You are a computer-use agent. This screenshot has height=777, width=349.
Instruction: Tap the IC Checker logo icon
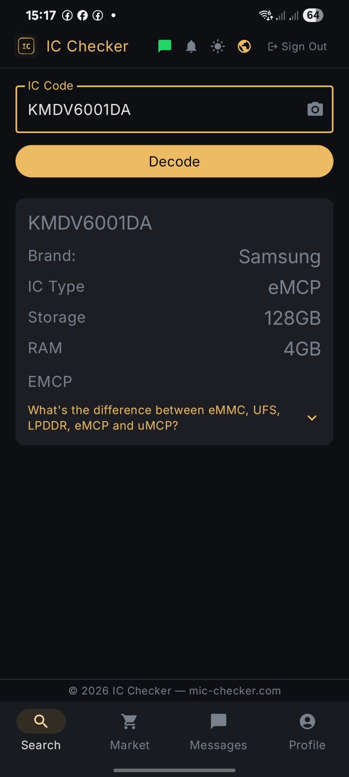(26, 46)
